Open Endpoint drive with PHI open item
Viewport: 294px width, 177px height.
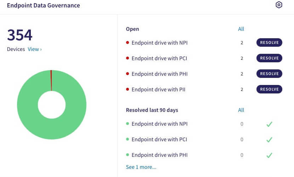[x=159, y=74]
